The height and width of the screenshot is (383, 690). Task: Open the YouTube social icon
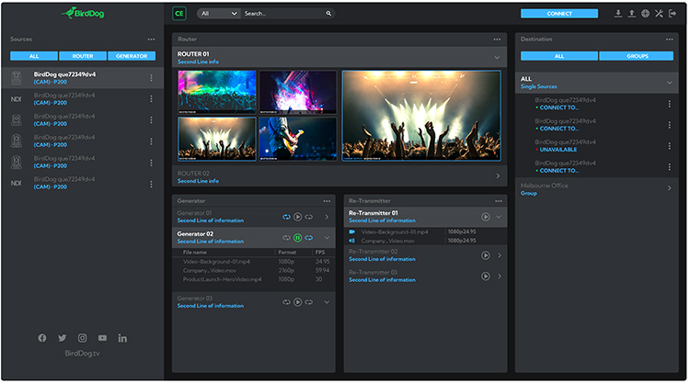102,338
